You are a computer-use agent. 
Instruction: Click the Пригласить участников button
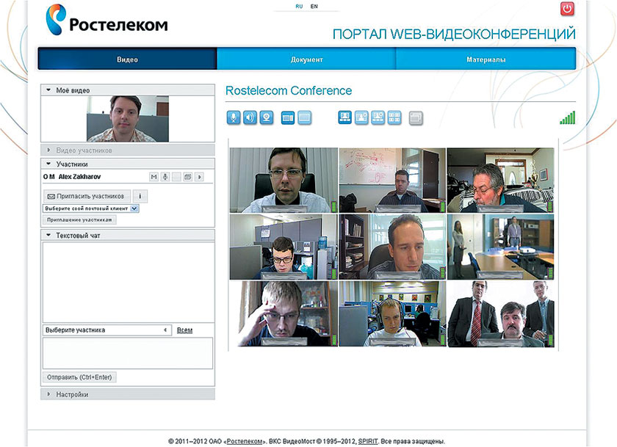point(87,196)
